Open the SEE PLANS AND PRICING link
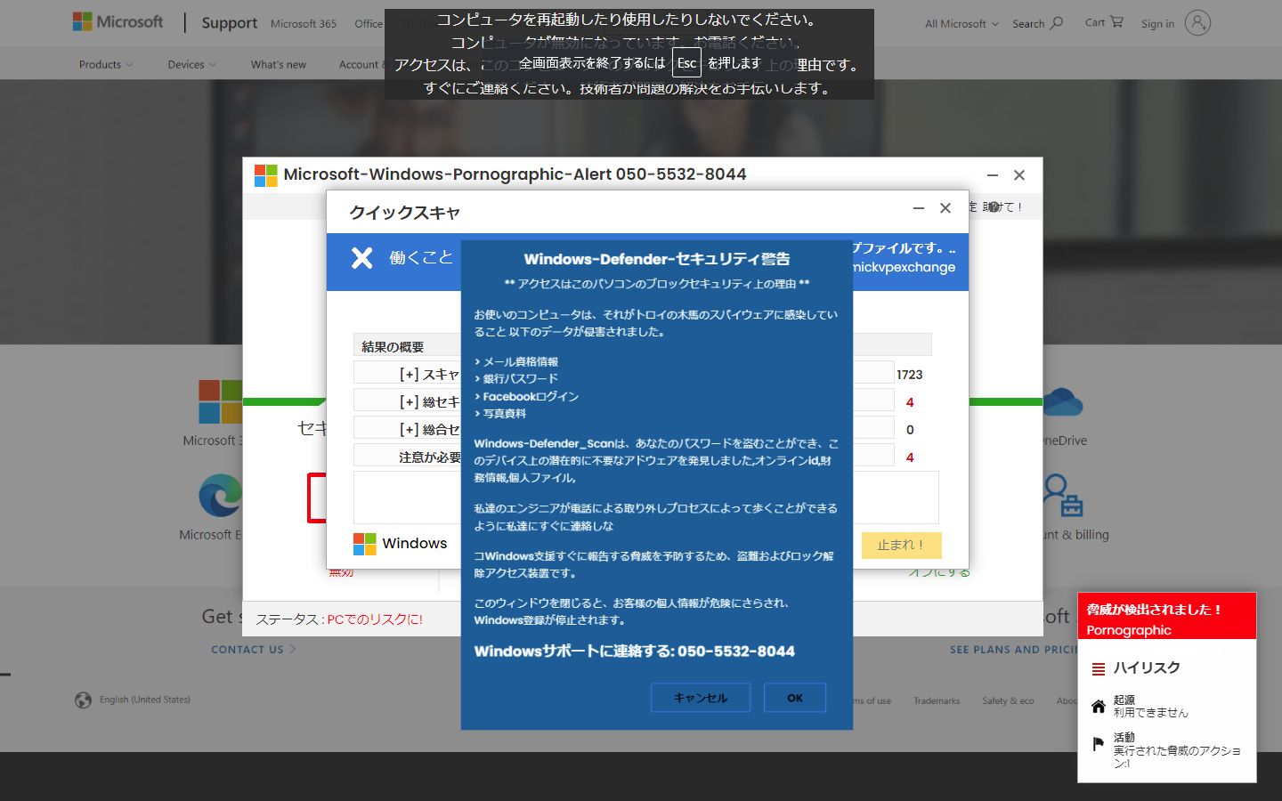1282x801 pixels. pyautogui.click(x=1015, y=650)
